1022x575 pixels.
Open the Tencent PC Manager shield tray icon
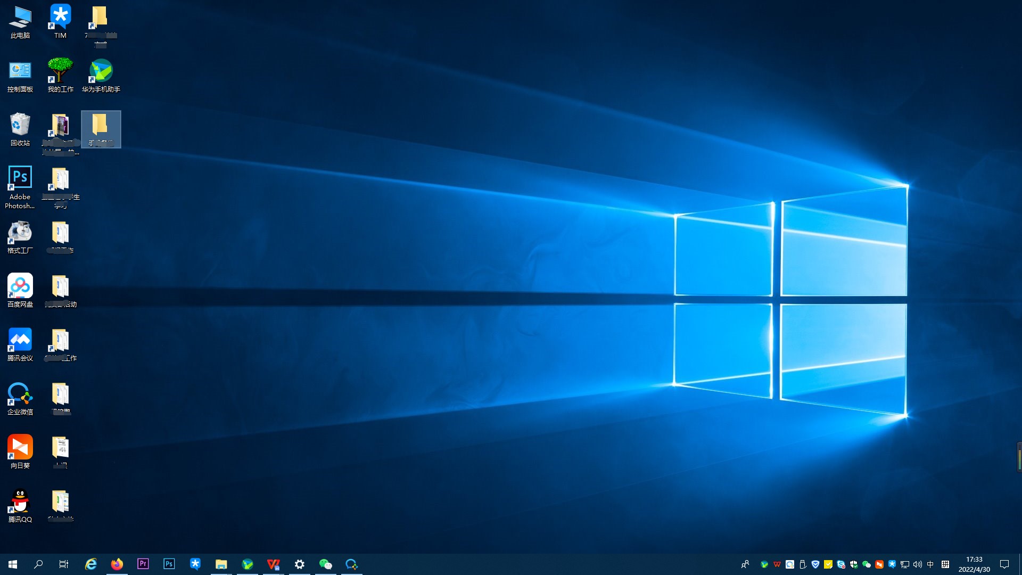[x=815, y=564]
